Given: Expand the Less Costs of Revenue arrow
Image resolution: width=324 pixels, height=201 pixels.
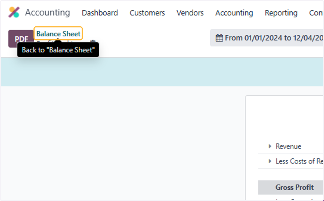Looking at the screenshot, I should point(270,161).
